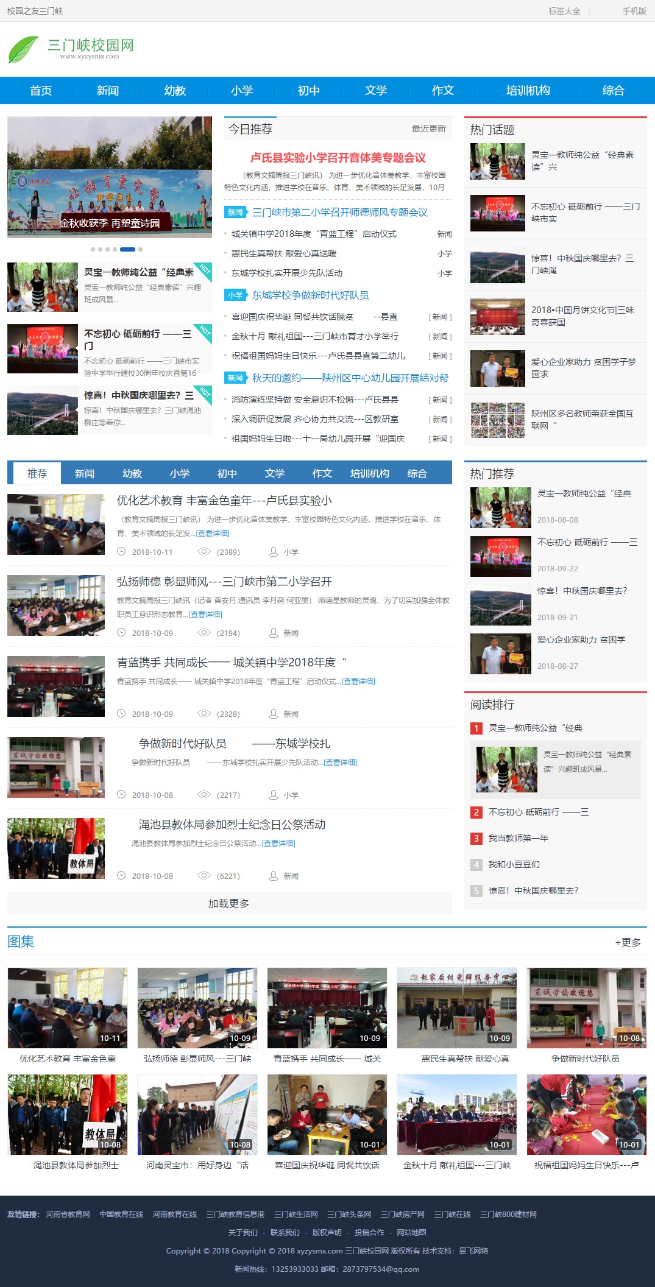This screenshot has height=1287, width=655.
Task: Click the user icon beside 小学 category
Action: point(274,552)
